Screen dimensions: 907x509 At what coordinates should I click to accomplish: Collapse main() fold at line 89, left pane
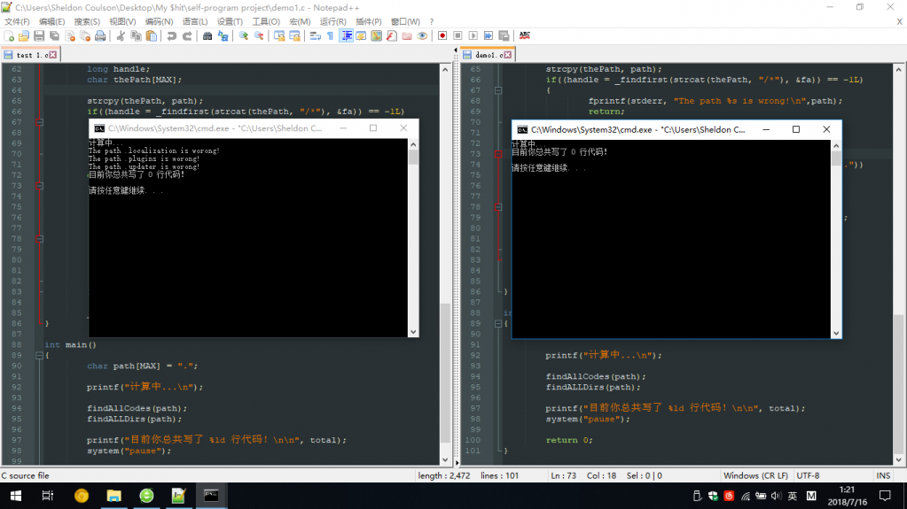(39, 355)
